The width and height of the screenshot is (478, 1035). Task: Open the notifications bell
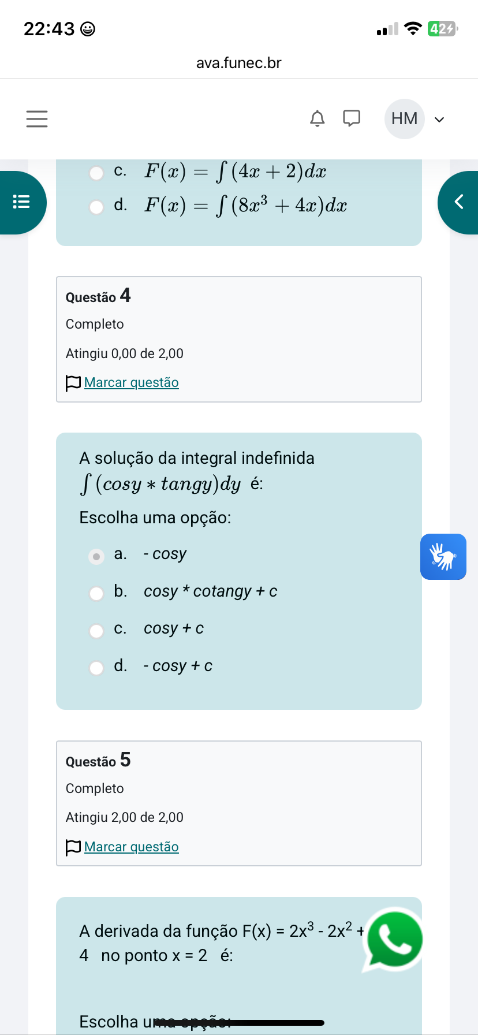click(x=318, y=118)
